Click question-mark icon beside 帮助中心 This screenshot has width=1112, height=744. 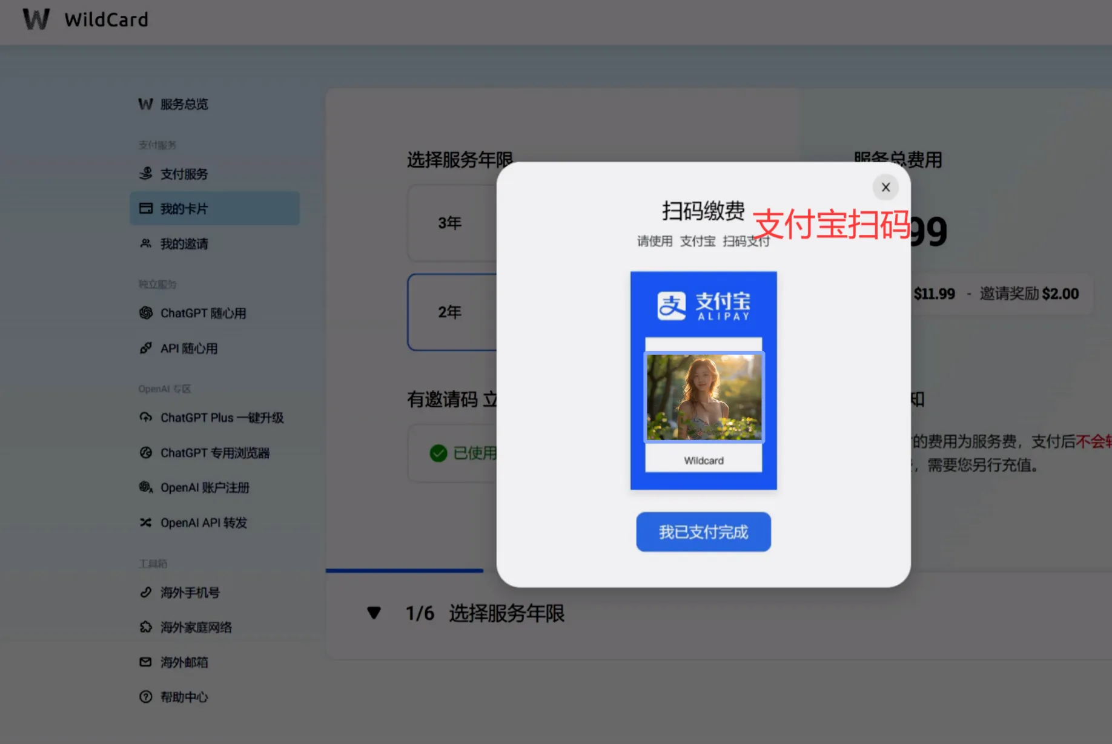(x=145, y=697)
